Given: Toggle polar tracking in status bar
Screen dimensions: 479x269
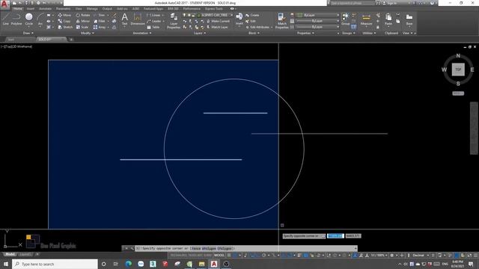Looking at the screenshot, I should (x=263, y=256).
